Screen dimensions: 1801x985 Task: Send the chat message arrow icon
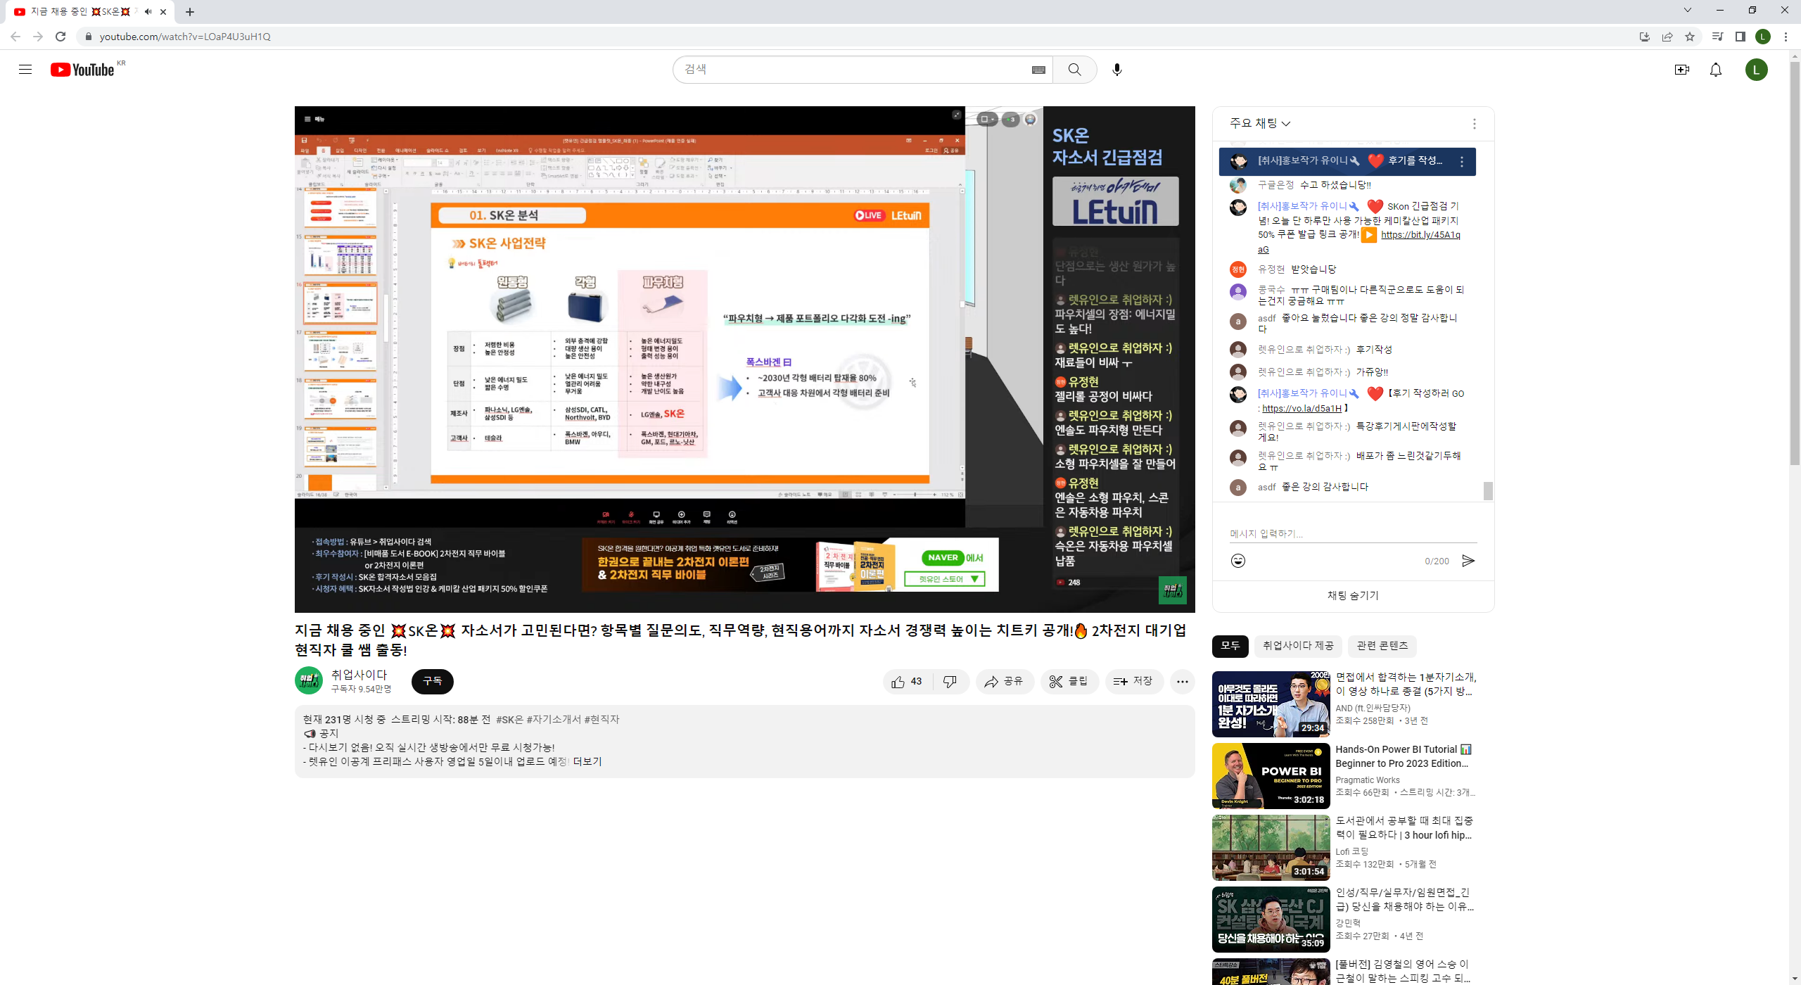coord(1468,560)
